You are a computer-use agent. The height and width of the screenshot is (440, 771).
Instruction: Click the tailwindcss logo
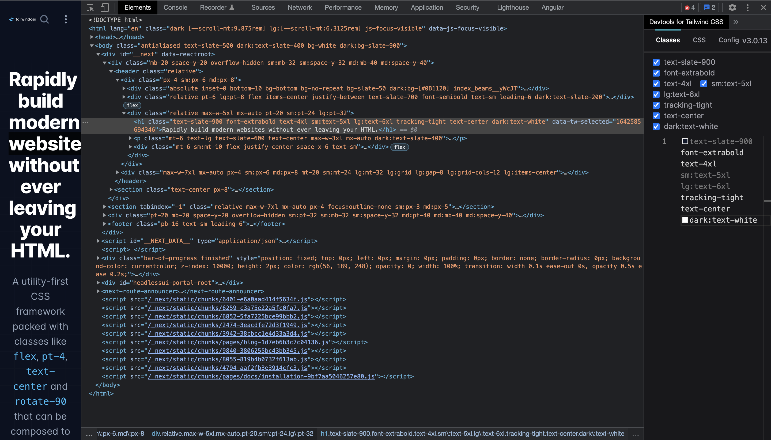[22, 19]
